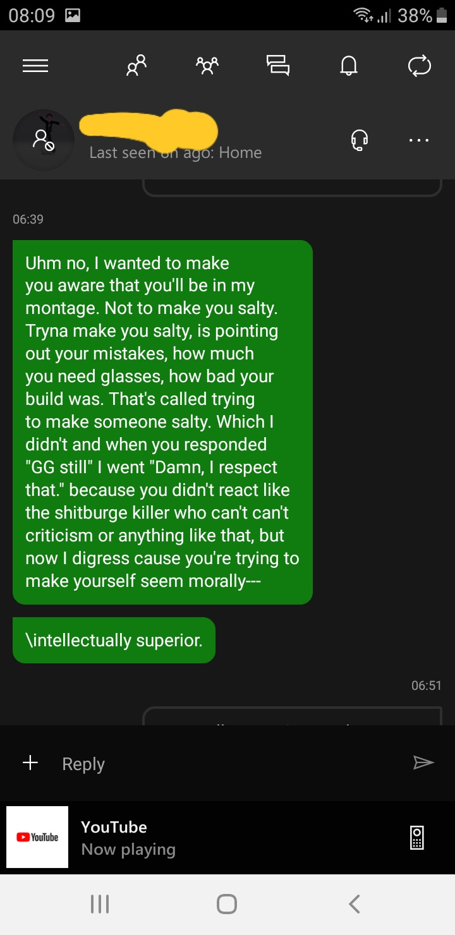Tap the user profile avatar picture
455x935 pixels.
(x=44, y=140)
